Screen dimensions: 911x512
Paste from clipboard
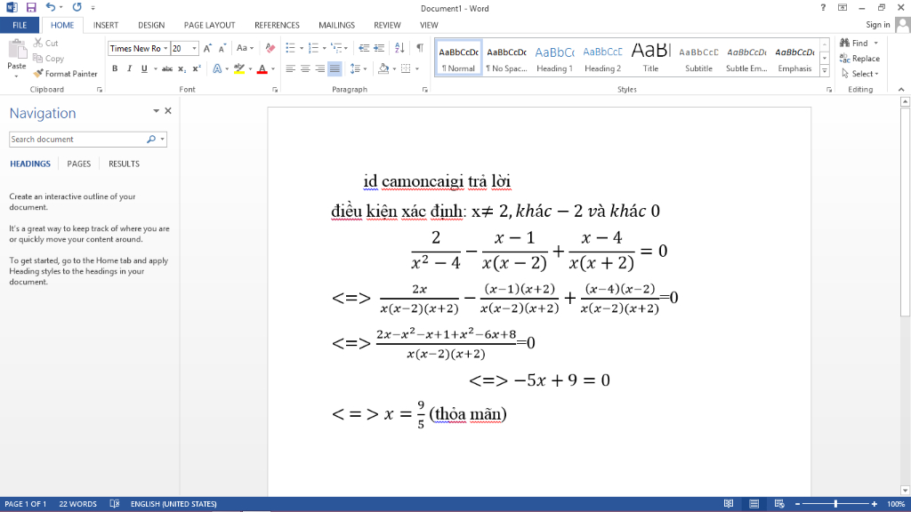(17, 59)
